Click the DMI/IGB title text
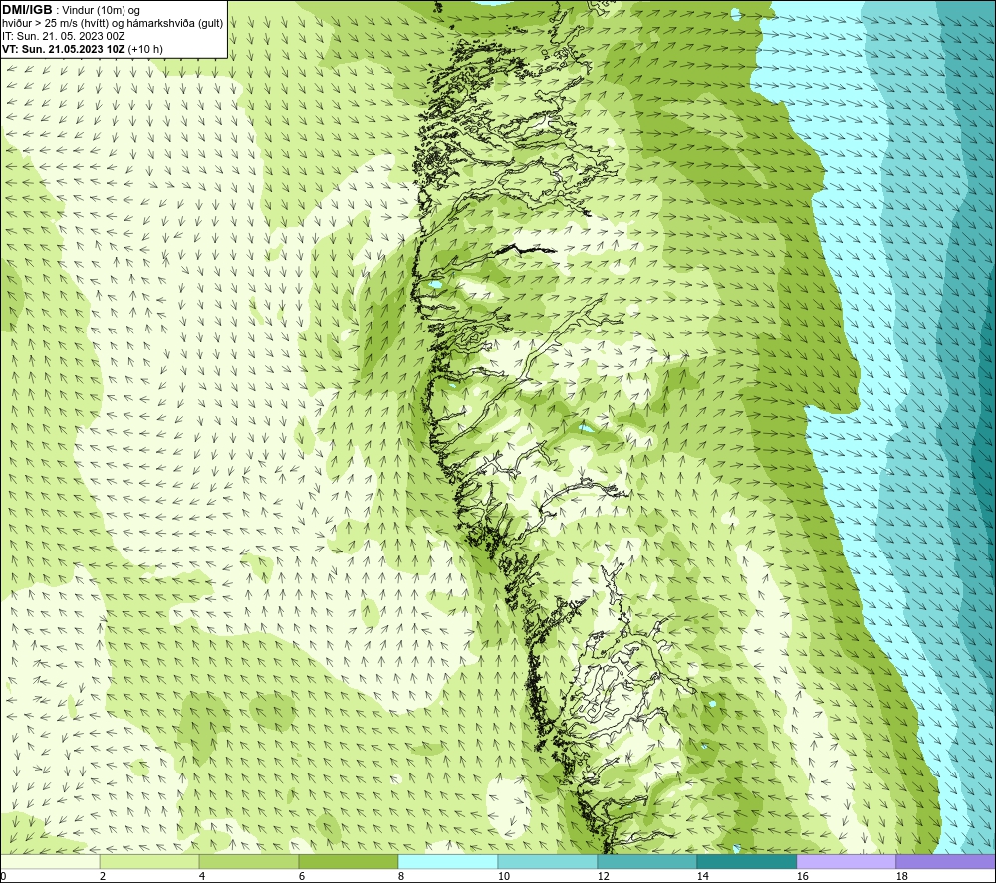996x883 pixels. point(27,10)
